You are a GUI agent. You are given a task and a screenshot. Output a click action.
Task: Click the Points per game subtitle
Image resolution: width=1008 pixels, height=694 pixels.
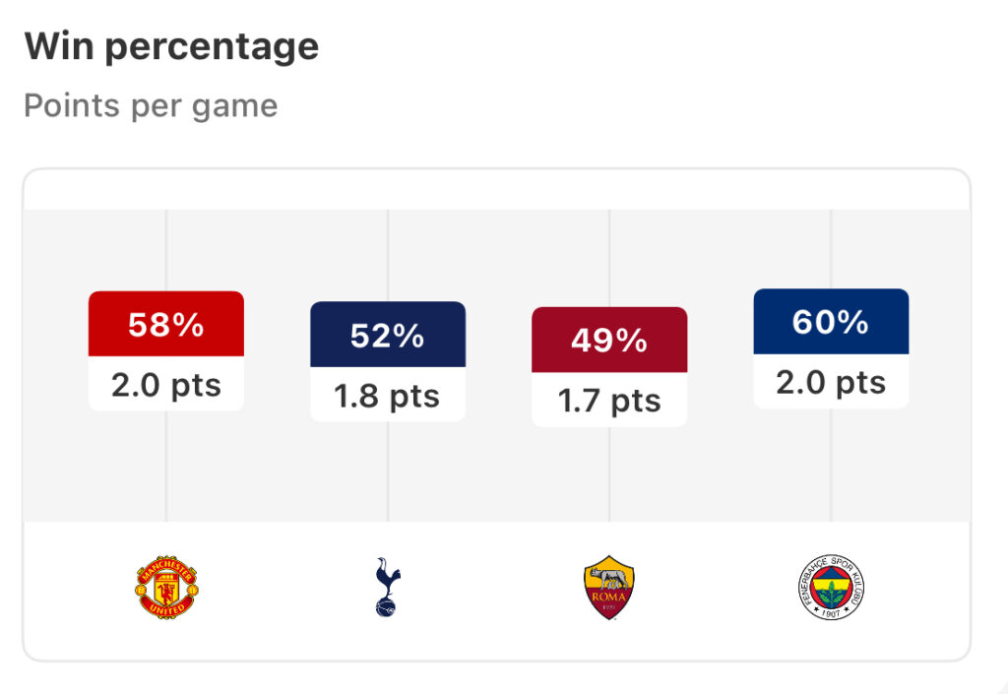coord(151,105)
